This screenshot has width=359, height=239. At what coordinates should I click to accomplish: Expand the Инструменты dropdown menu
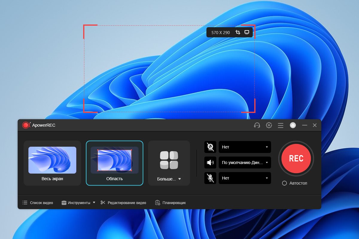[78, 203]
